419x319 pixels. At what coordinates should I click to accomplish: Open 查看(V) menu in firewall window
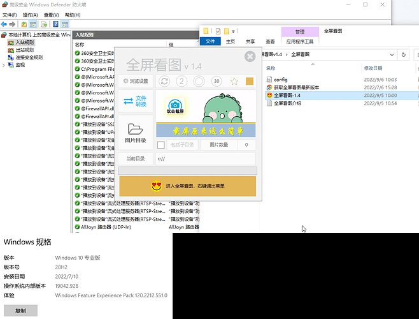coord(52,15)
